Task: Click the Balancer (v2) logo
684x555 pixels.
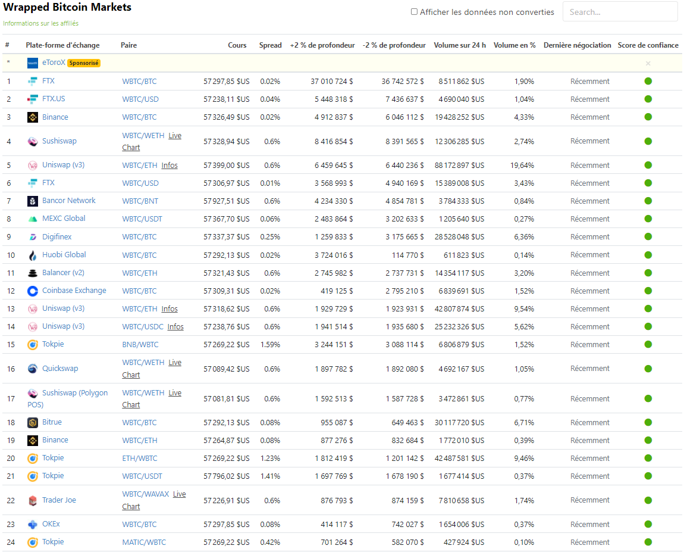Action: (x=32, y=273)
